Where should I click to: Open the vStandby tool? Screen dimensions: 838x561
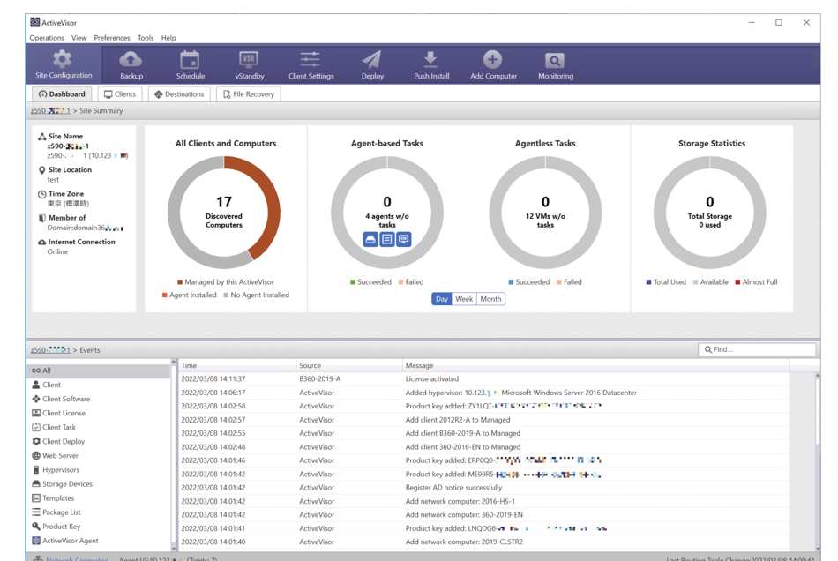coord(250,64)
